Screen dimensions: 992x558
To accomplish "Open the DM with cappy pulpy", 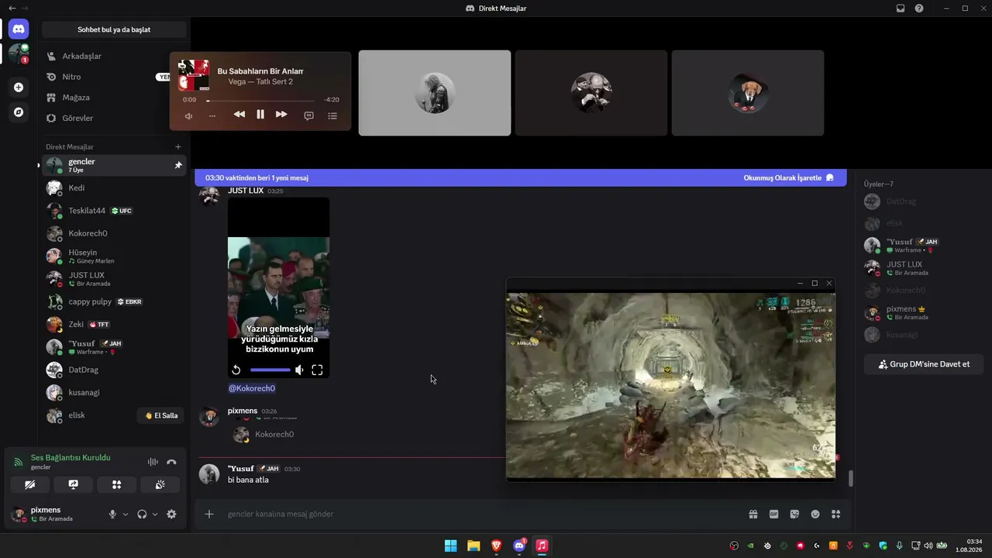I will coord(114,301).
